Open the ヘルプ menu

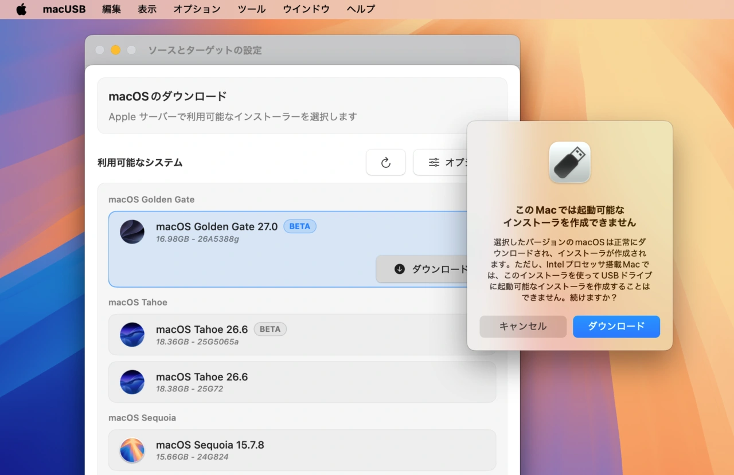pos(361,9)
